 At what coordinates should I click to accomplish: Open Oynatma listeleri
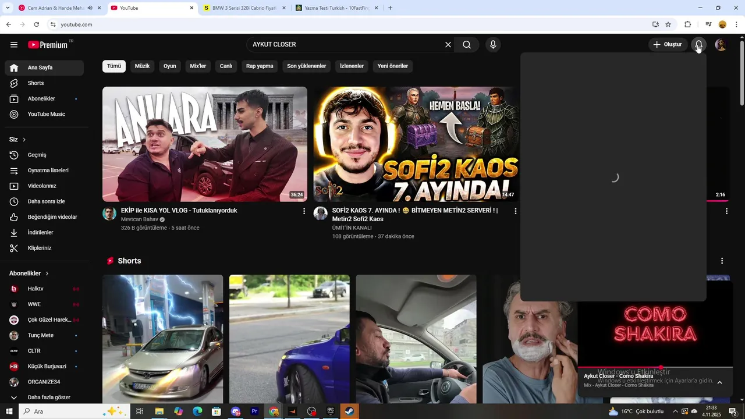click(x=44, y=171)
